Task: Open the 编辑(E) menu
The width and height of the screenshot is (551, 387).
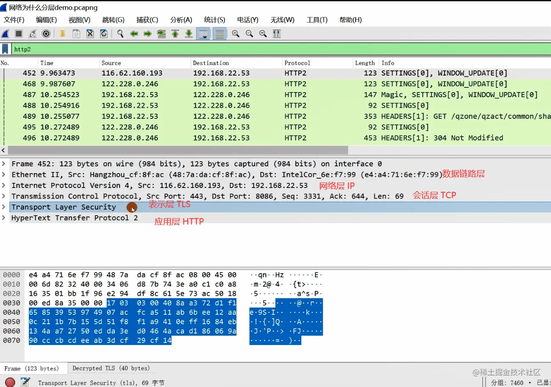Action: [x=46, y=20]
